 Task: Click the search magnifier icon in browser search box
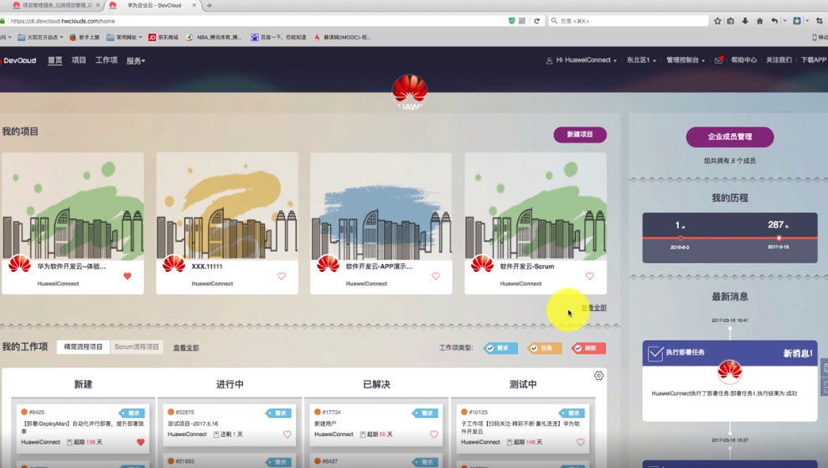coord(554,21)
